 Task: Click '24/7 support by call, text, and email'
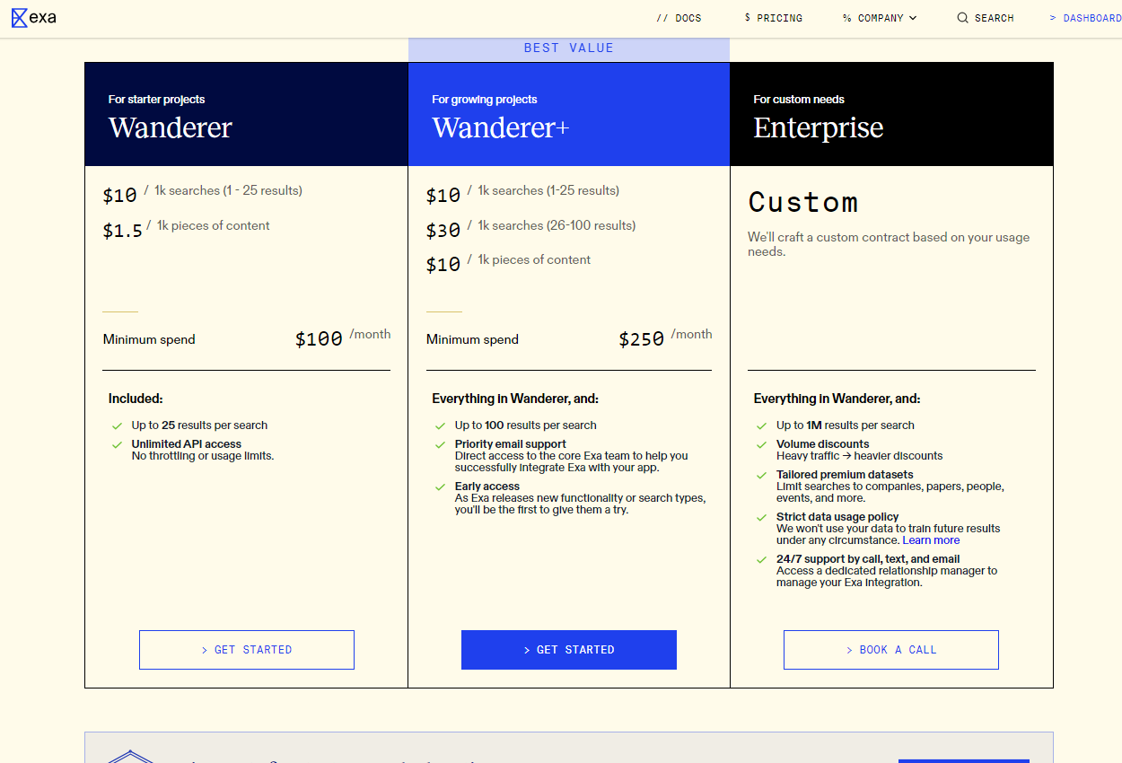[x=868, y=559]
